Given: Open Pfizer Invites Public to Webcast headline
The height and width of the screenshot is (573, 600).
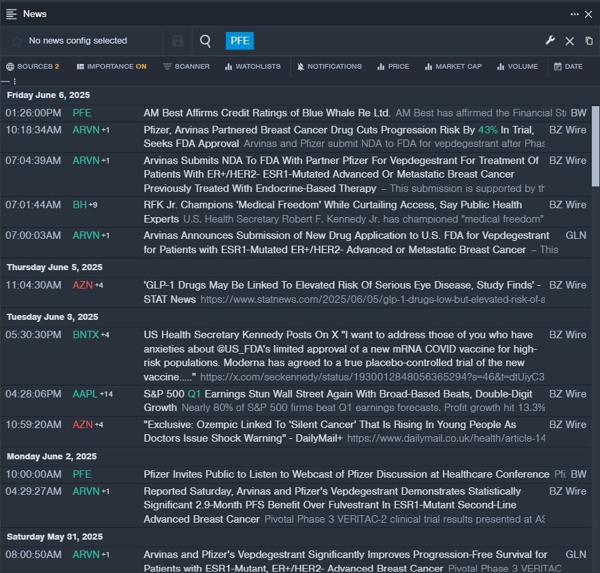Looking at the screenshot, I should 346,474.
